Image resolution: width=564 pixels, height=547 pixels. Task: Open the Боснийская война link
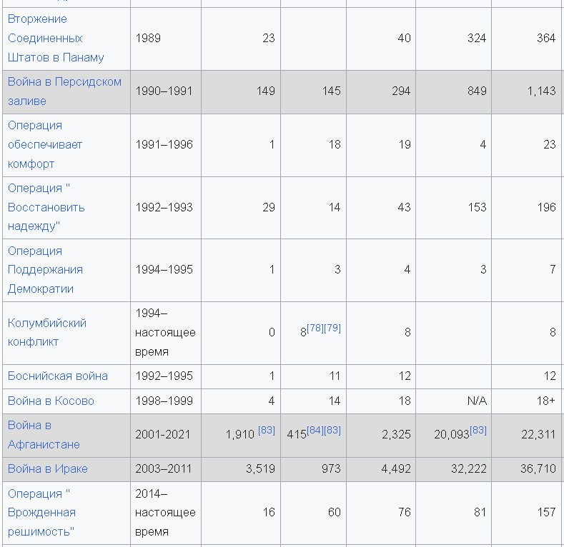(x=58, y=376)
